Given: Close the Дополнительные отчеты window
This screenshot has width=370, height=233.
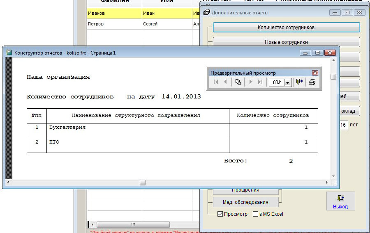Looking at the screenshot, I should (359, 13).
